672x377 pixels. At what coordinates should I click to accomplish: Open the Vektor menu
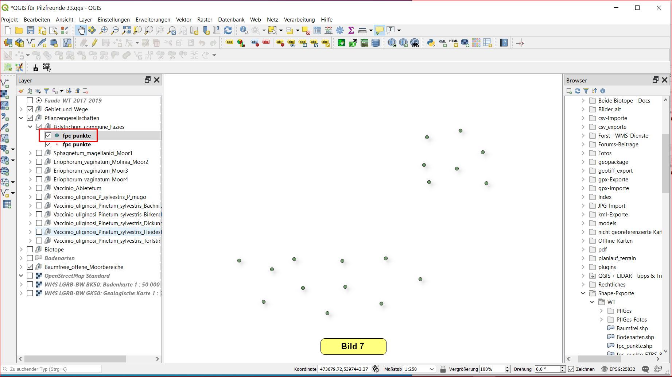[x=183, y=20]
